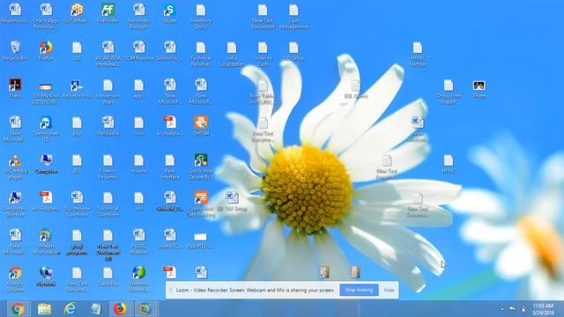Viewport: 564px width, 317px height.
Task: Select the Recycle Bin desktop icon
Action: click(x=15, y=51)
